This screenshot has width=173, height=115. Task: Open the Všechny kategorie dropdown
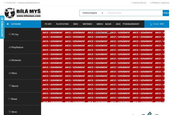tap(93, 13)
